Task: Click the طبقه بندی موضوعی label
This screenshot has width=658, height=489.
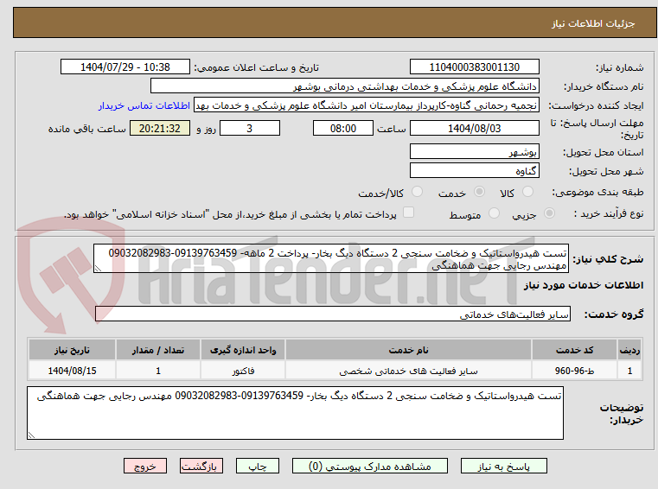Action: click(597, 193)
